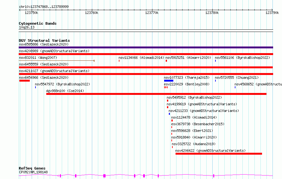The image size is (282, 179).
Task: Select the dark purple nsv6585886 variant bar
Action: [146, 47]
